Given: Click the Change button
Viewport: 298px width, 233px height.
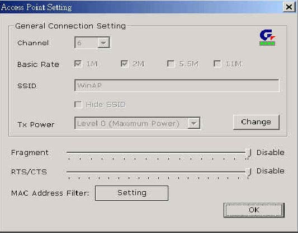Looking at the screenshot, I should [x=256, y=122].
